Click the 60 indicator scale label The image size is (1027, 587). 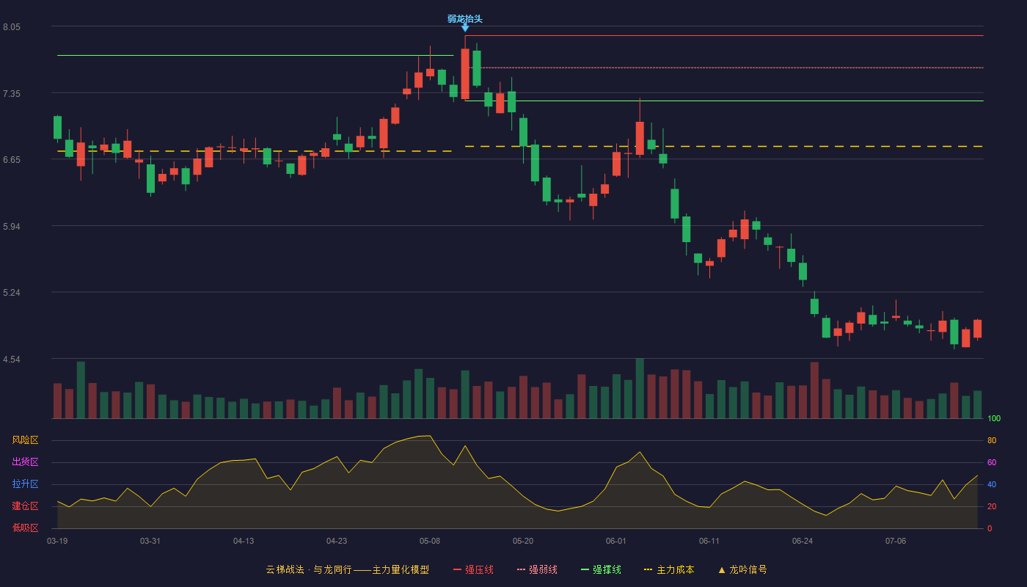[x=992, y=462]
